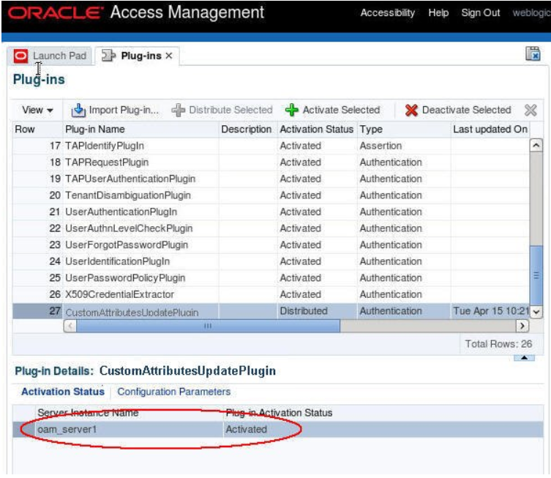551x478 pixels.
Task: Open the Configuration Parameters tab
Action: click(174, 392)
